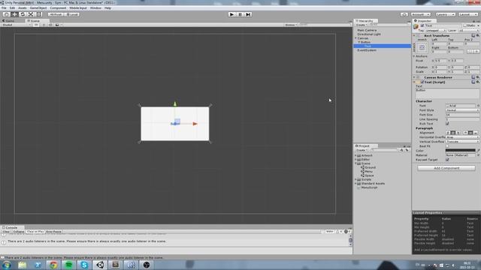Collapse the Canvas node in Hierarchy

(355, 38)
